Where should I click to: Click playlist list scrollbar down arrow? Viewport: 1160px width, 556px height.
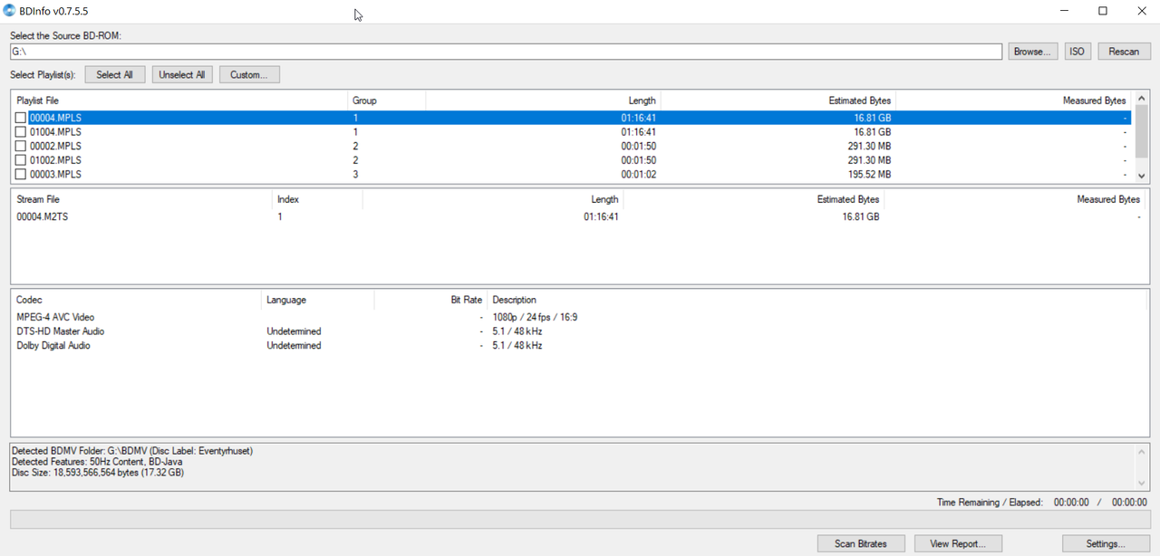(x=1141, y=176)
